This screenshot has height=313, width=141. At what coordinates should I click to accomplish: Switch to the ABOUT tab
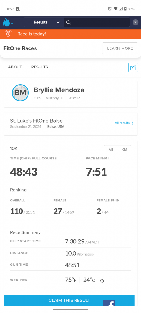(x=15, y=67)
